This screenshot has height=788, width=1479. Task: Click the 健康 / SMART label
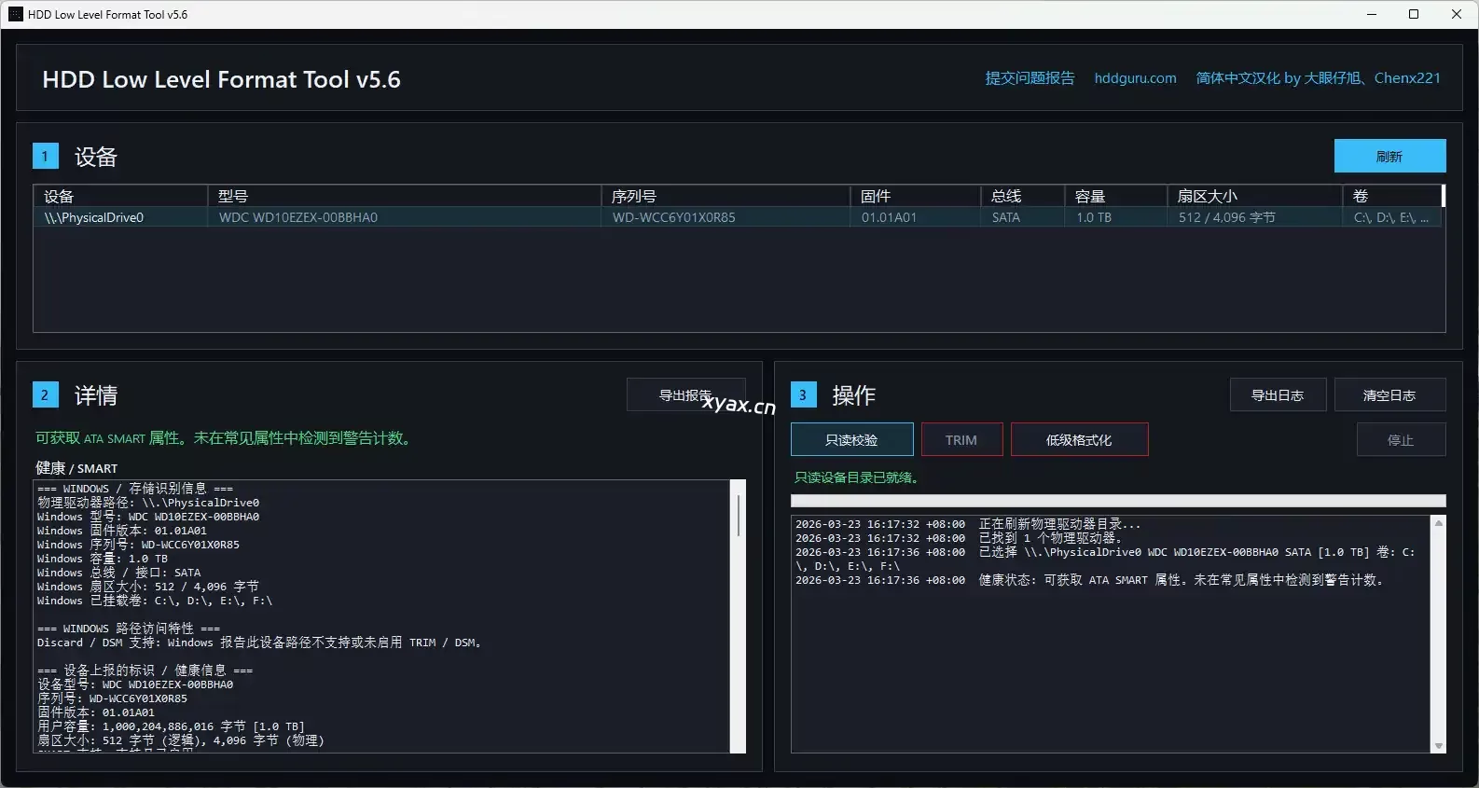[x=76, y=468]
